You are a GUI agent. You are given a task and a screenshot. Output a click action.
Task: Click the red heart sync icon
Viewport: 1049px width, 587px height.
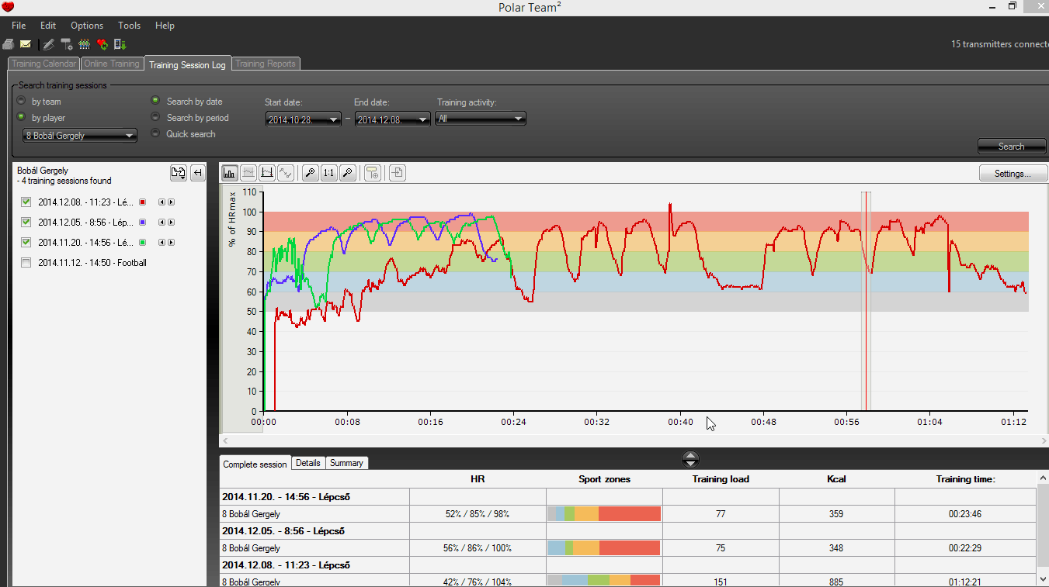tap(102, 44)
